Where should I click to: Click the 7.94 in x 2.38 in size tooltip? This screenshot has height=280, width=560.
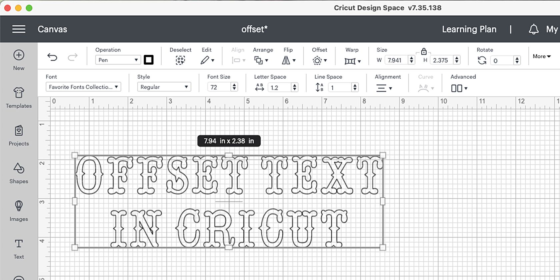[x=229, y=141]
